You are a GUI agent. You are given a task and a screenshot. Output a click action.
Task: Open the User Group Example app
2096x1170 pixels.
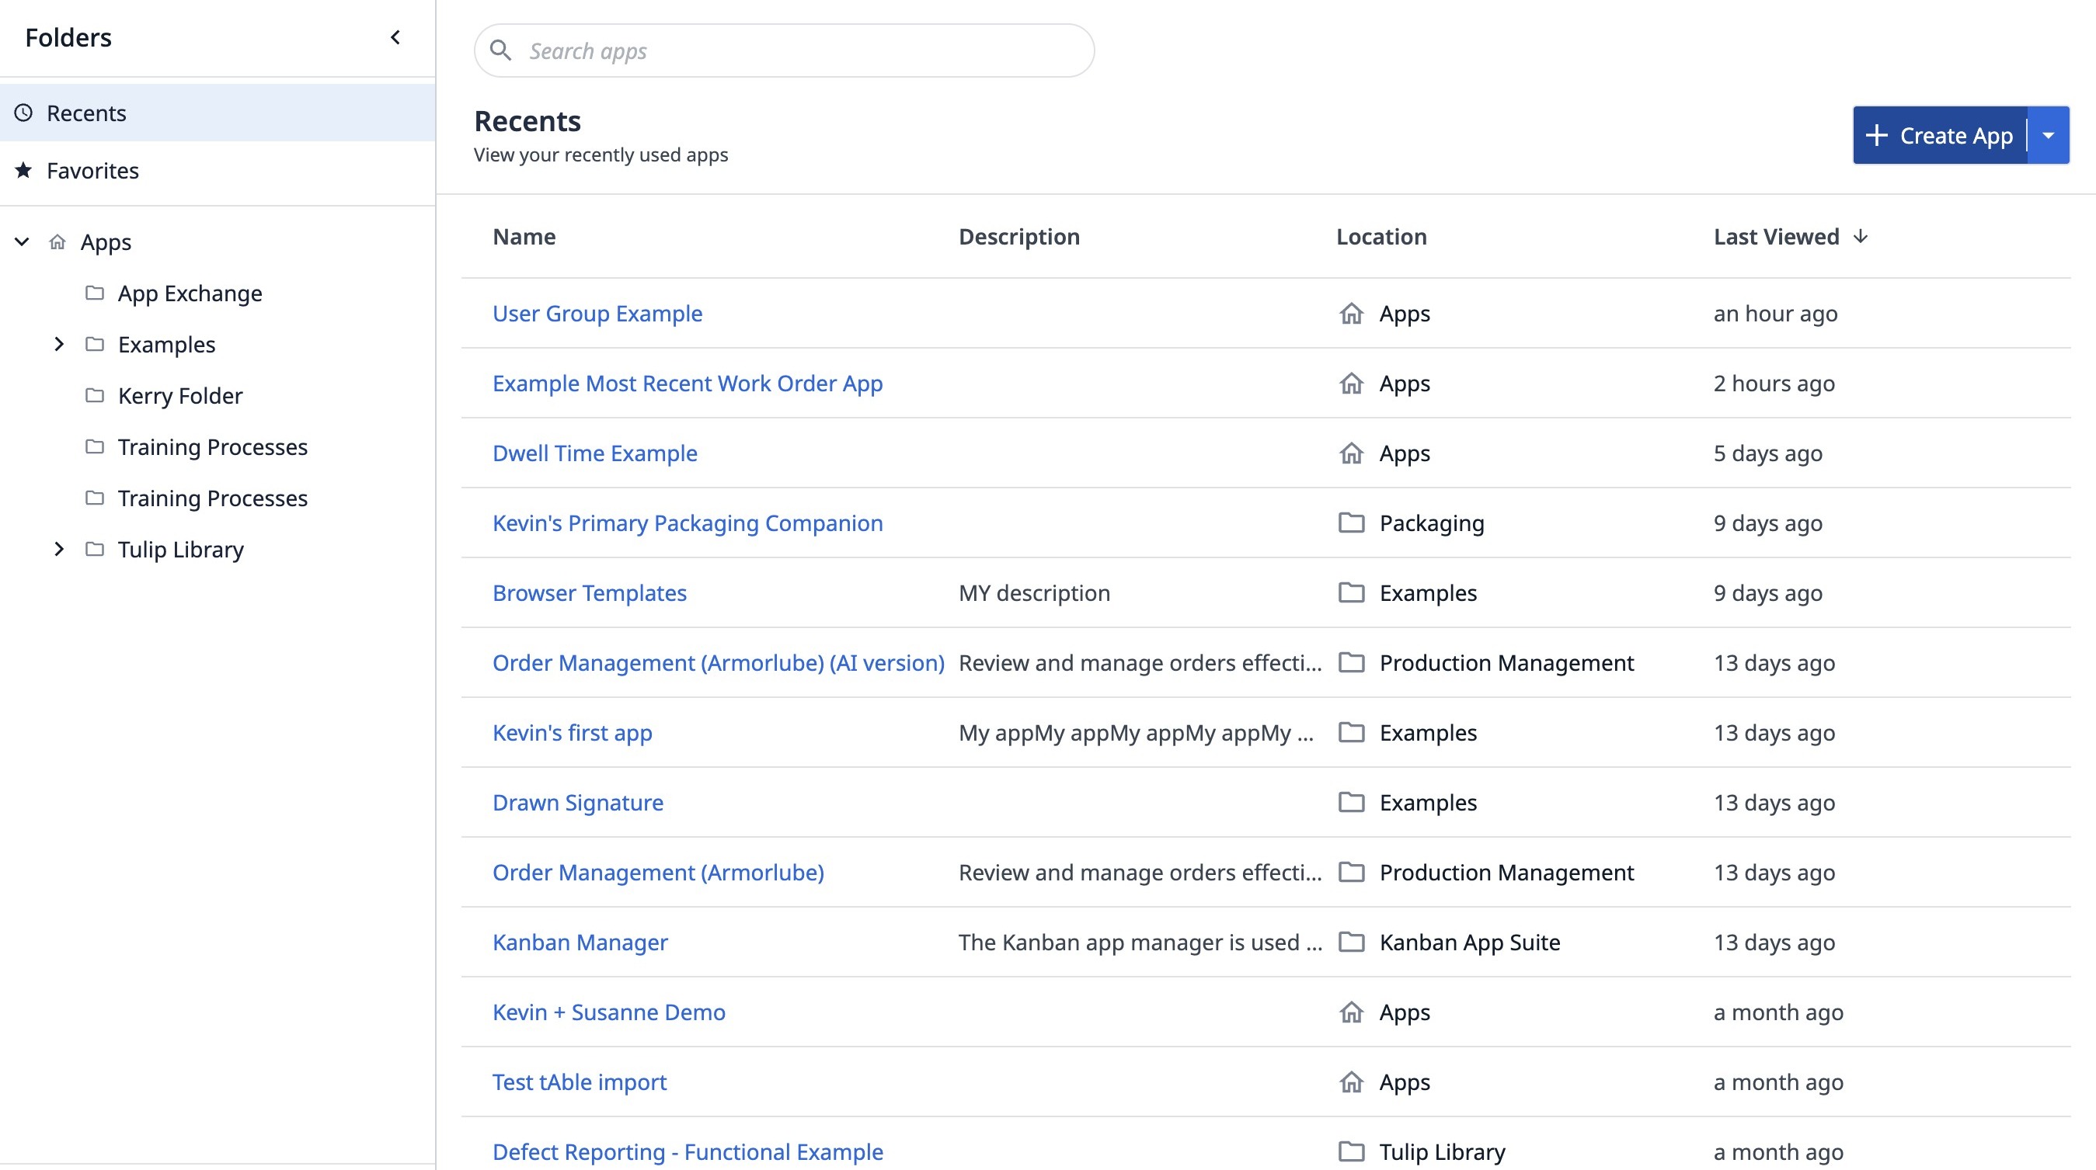(597, 314)
